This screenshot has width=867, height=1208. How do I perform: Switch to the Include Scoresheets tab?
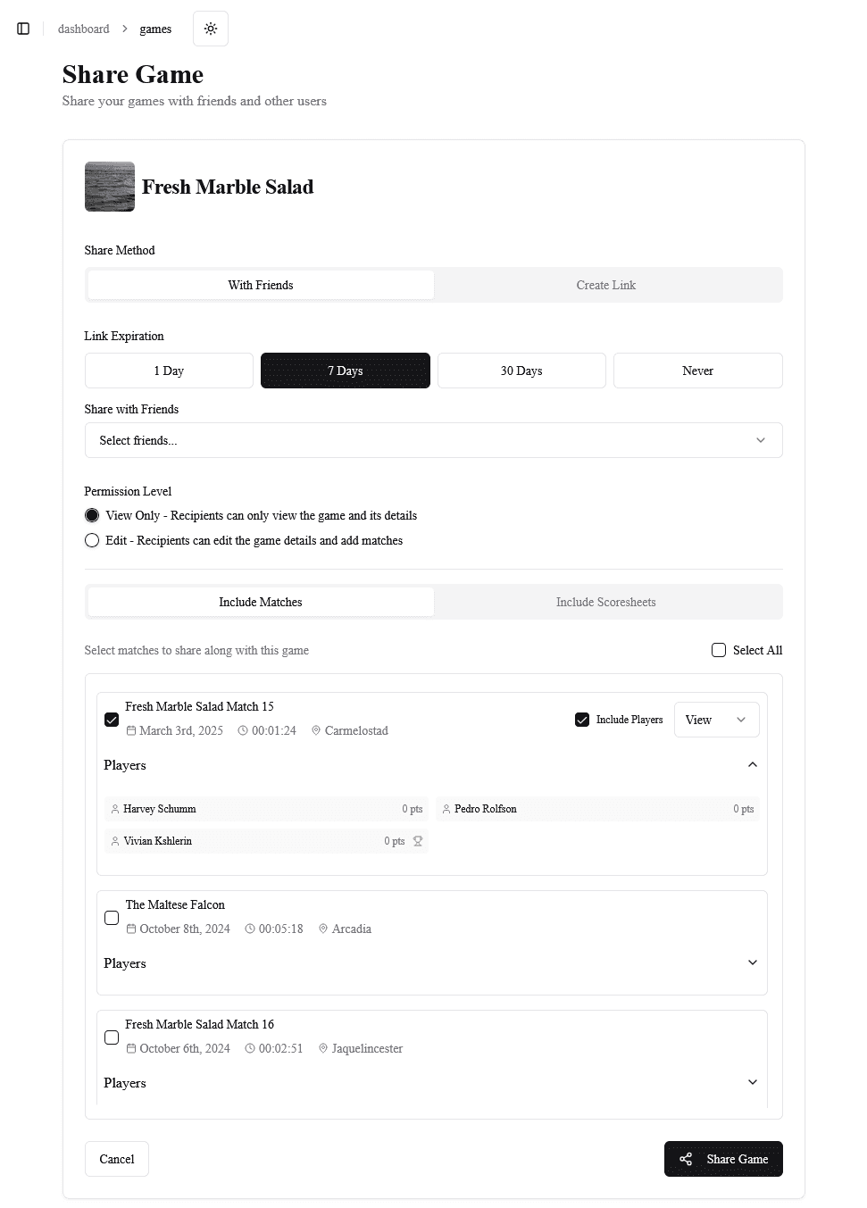tap(606, 602)
